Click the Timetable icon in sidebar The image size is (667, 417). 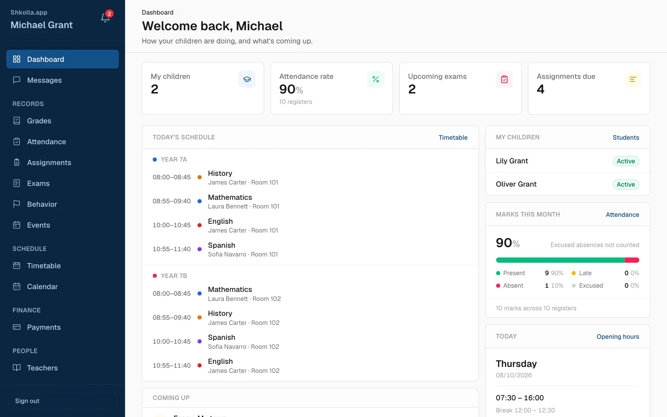point(17,265)
